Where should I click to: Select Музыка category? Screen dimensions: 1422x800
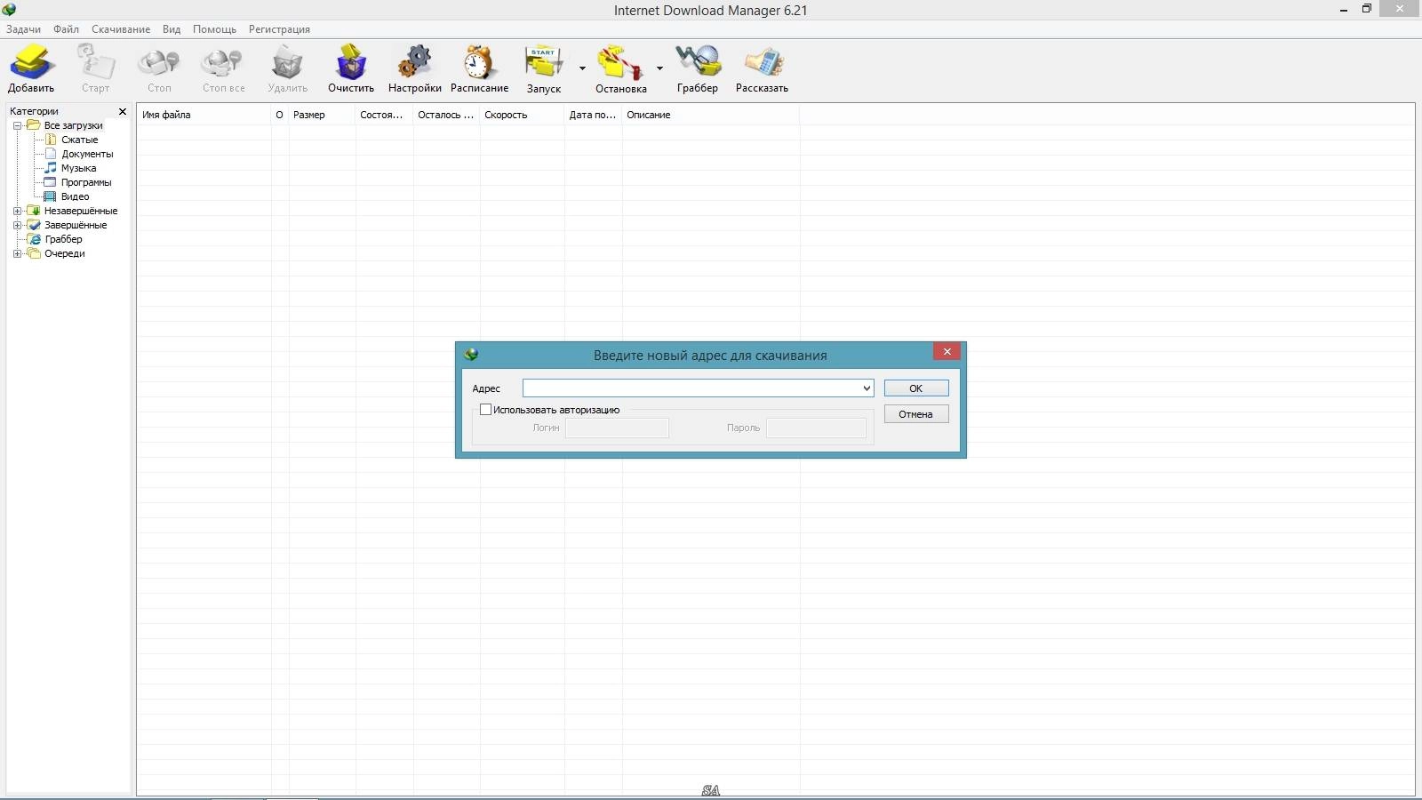(x=71, y=168)
